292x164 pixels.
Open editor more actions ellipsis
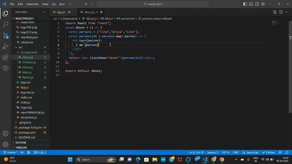point(287,12)
